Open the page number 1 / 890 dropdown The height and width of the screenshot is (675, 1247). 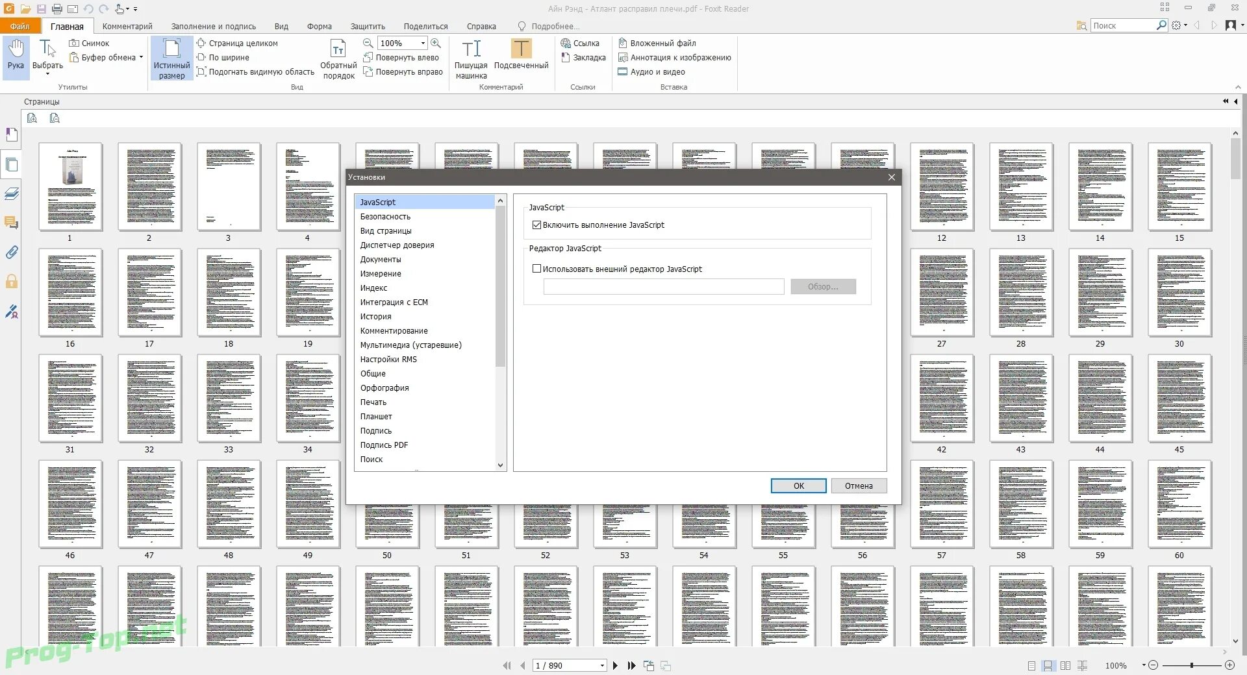(x=602, y=665)
